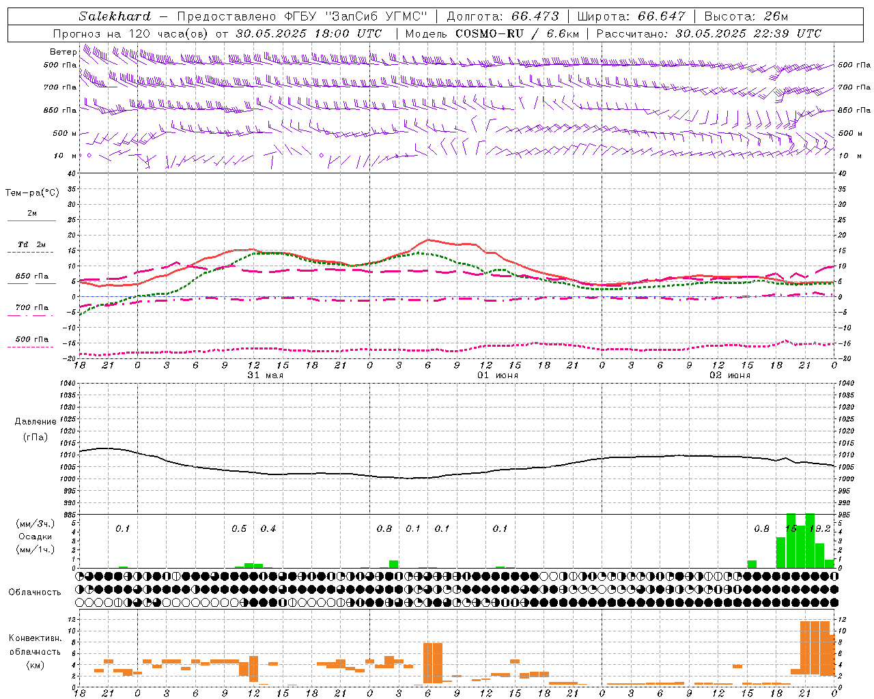The height and width of the screenshot is (699, 874).
Task: Click the Salekhard station title
Action: (115, 16)
